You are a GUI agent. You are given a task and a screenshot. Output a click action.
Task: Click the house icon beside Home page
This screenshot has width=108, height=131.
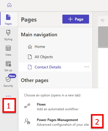point(30,47)
